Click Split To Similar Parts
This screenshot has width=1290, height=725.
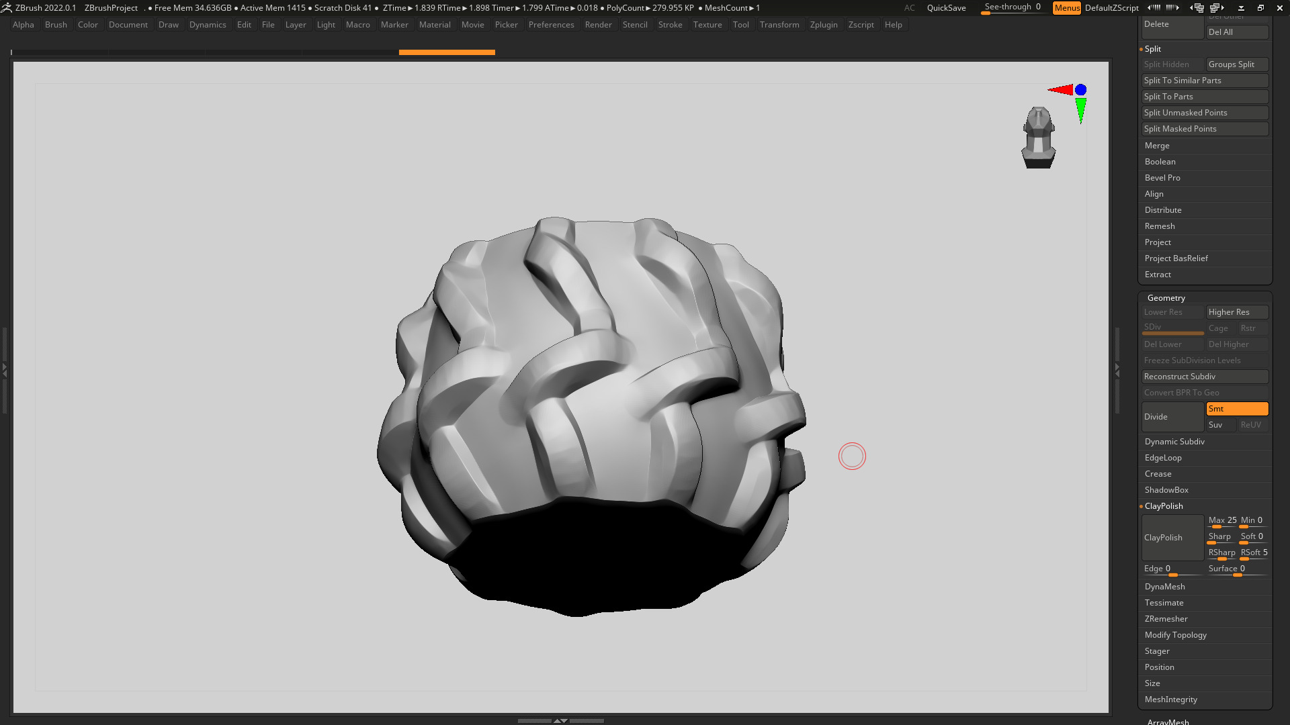[1205, 81]
